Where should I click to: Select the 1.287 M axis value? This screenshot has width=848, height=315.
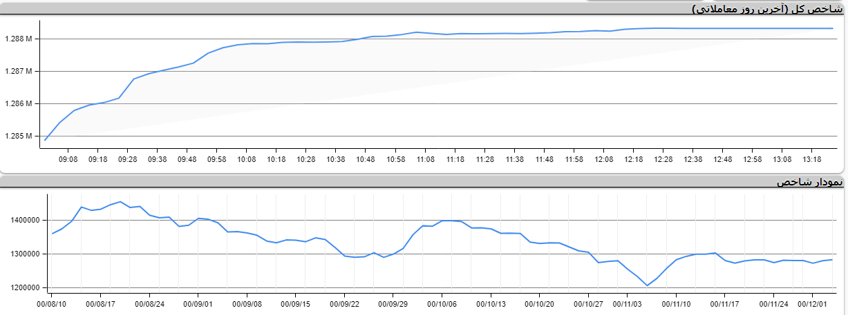pyautogui.click(x=19, y=71)
